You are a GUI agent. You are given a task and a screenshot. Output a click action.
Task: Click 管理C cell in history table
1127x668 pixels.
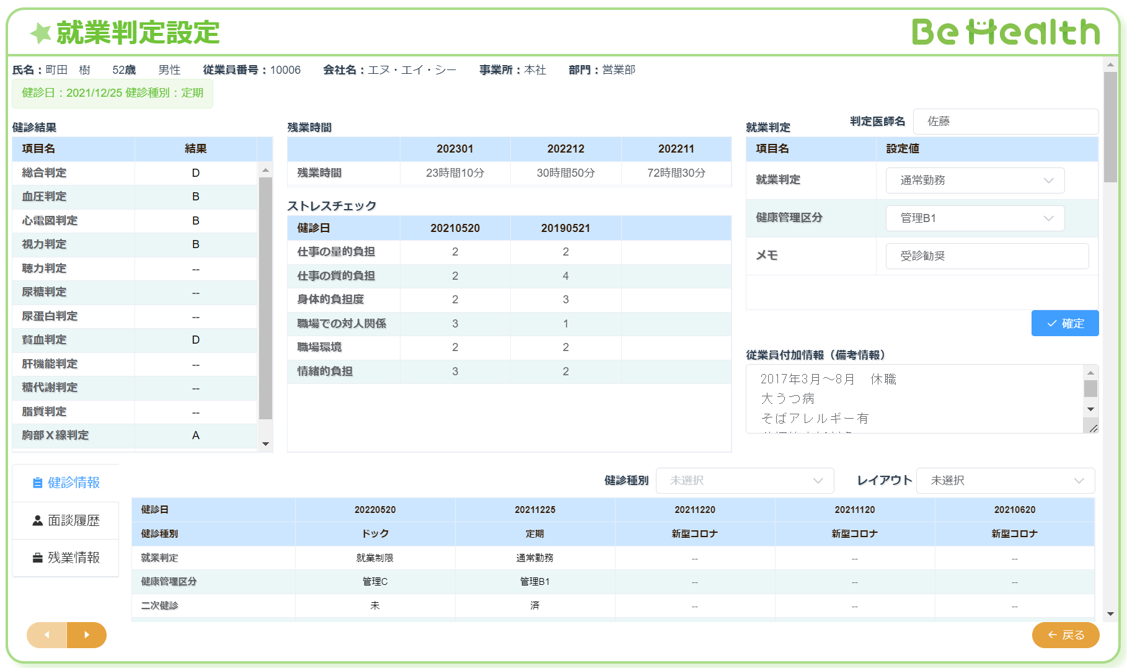coord(375,582)
